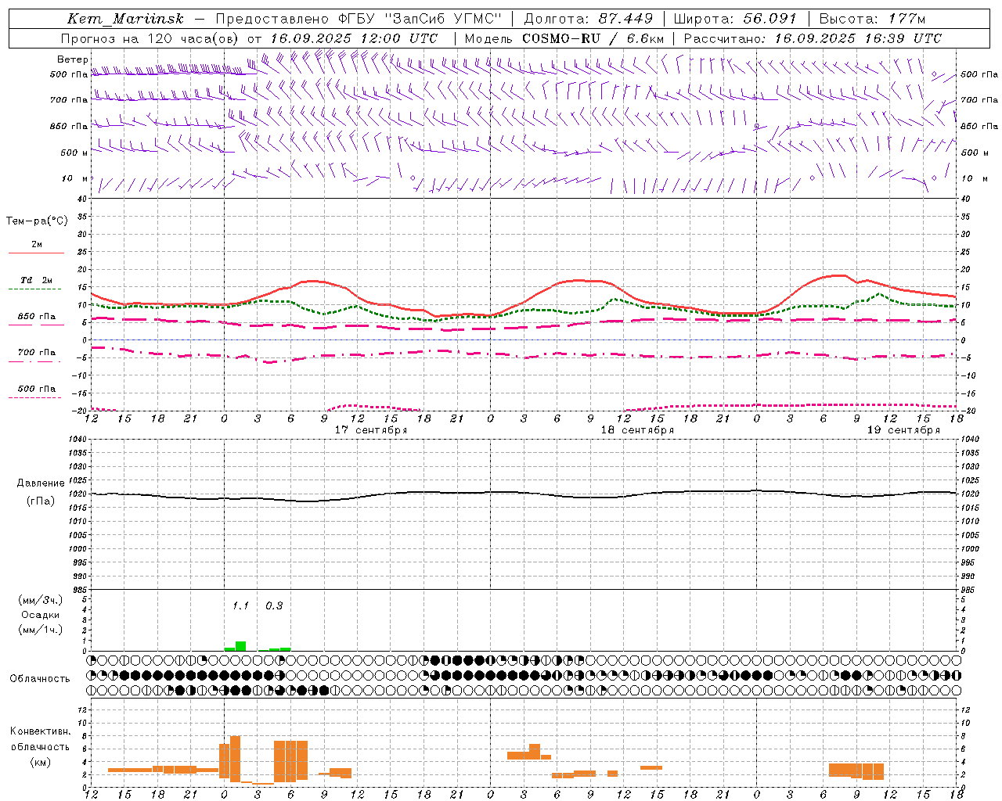Image resolution: width=1002 pixels, height=801 pixels.
Task: Click 'Рассчитано: 16.09.2025 16:39 UTC' timestamp
Action: [813, 38]
